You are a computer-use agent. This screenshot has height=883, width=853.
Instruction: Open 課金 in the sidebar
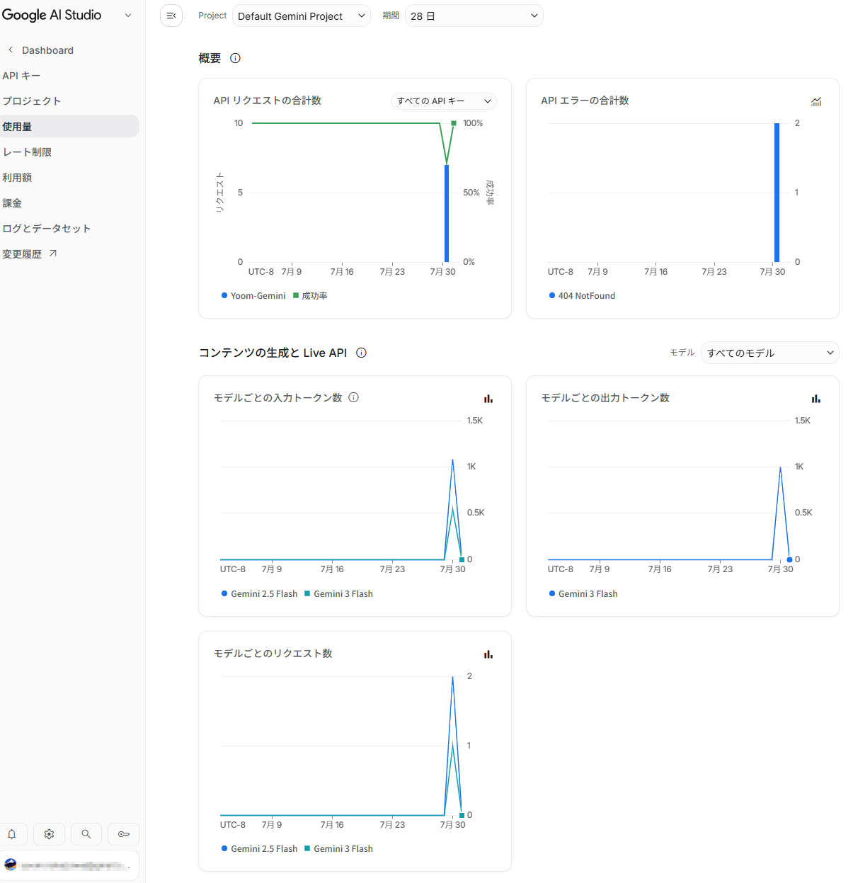(x=12, y=203)
